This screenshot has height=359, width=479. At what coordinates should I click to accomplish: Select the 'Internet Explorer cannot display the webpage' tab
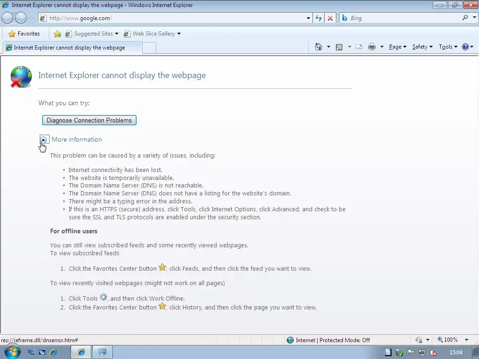72,48
